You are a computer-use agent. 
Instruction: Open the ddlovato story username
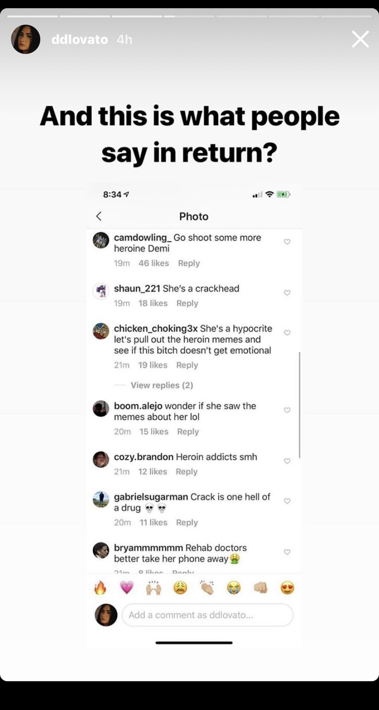pyautogui.click(x=80, y=40)
